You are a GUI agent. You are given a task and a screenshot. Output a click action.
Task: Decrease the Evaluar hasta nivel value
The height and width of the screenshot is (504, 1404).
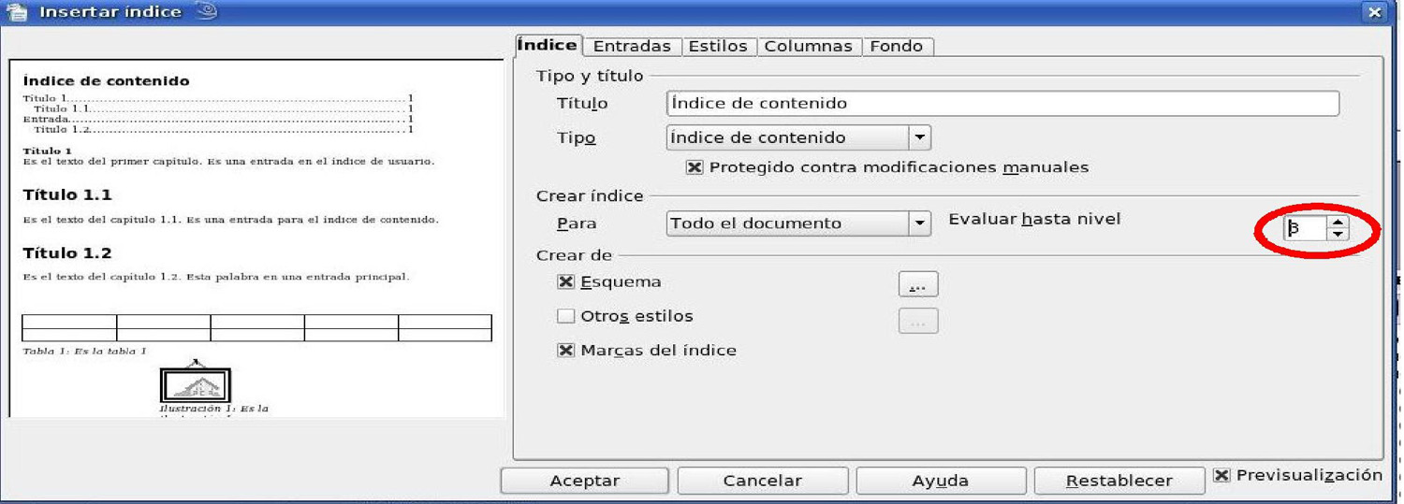[1338, 235]
